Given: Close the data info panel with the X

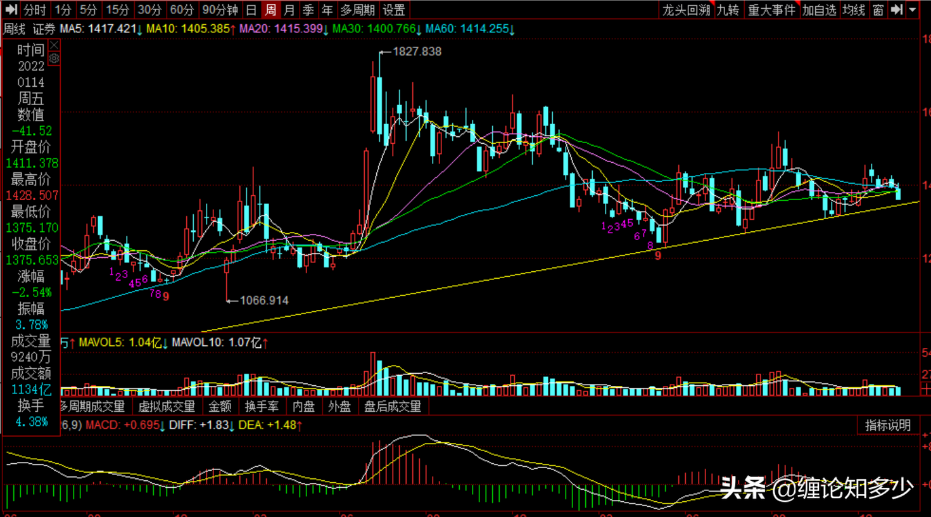Looking at the screenshot, I should [x=54, y=46].
